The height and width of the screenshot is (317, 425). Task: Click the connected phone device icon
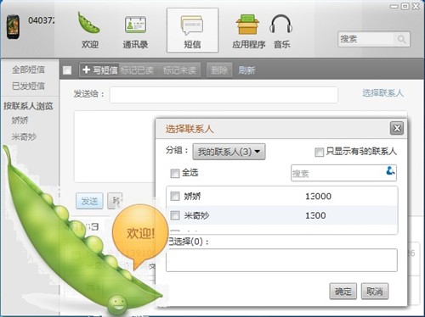pyautogui.click(x=14, y=27)
